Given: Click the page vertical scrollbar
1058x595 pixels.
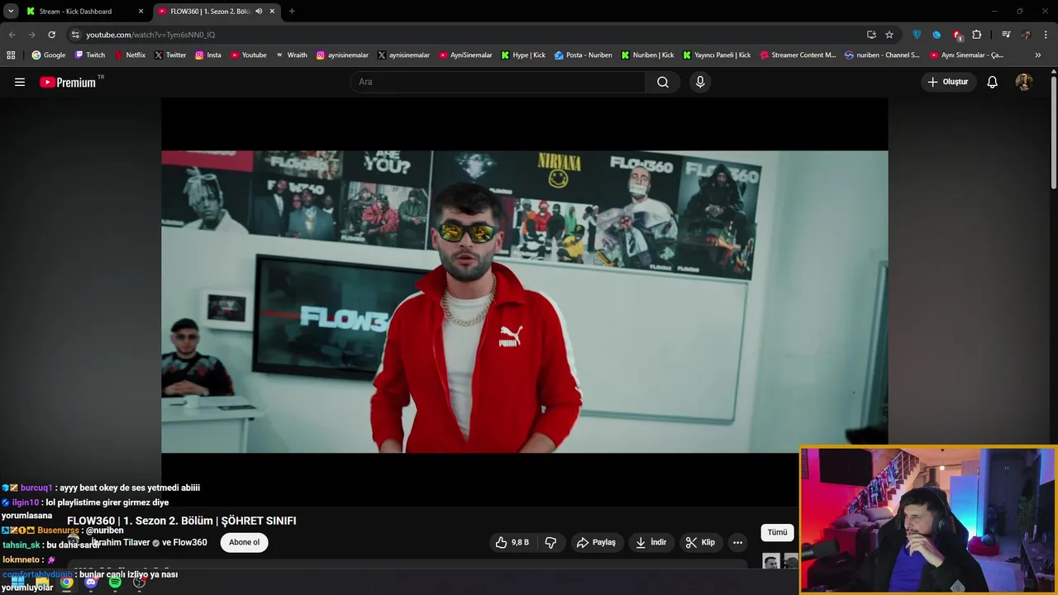Looking at the screenshot, I should [x=1053, y=132].
